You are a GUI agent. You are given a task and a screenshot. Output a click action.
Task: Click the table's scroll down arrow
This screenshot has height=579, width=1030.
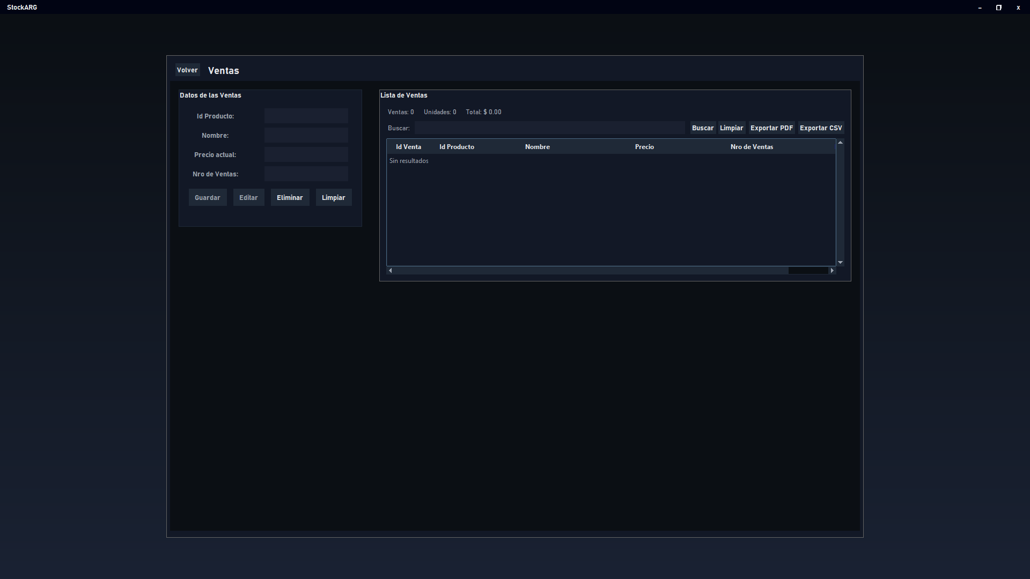pos(840,262)
